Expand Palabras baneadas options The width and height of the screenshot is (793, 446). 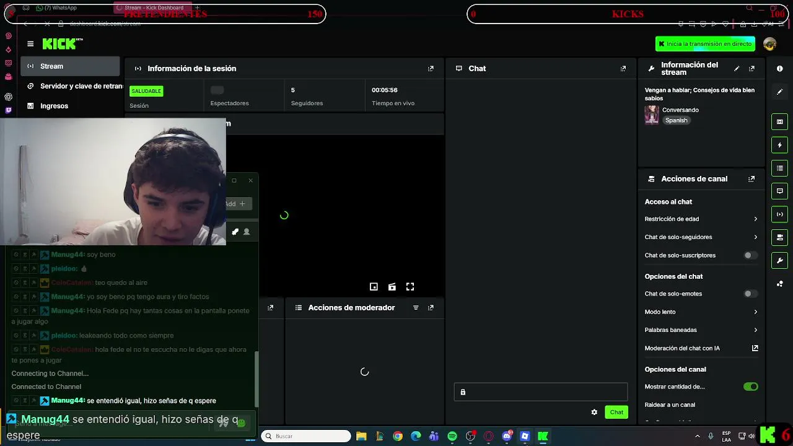[x=701, y=330]
